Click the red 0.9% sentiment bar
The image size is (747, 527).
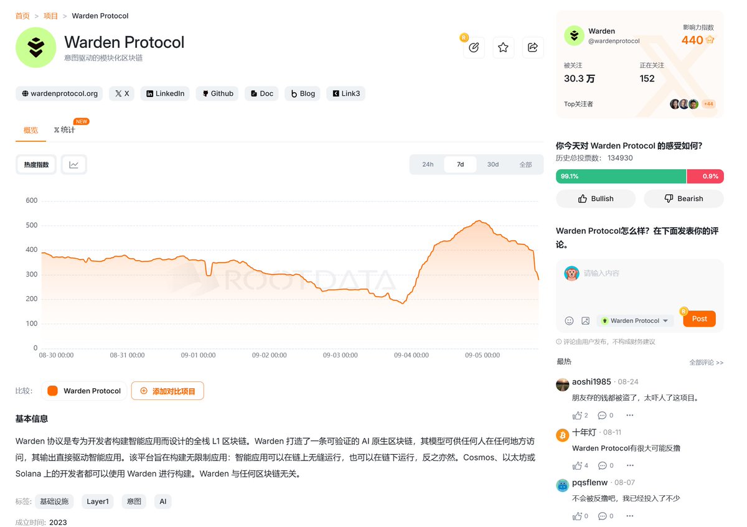click(705, 176)
